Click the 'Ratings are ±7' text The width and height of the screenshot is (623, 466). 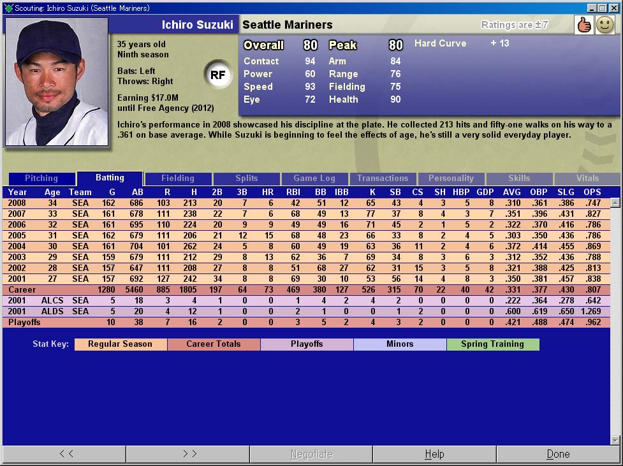515,25
